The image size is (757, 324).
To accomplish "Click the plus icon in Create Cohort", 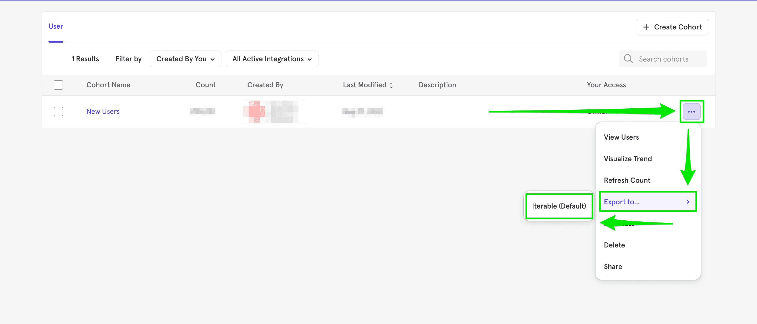I will [646, 27].
